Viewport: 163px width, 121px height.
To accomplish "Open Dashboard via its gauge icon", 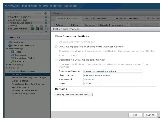I will 10,42.
